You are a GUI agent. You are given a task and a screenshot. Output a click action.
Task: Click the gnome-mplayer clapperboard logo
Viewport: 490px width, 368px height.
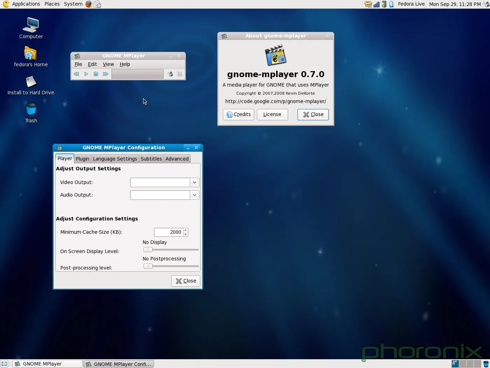tap(276, 55)
